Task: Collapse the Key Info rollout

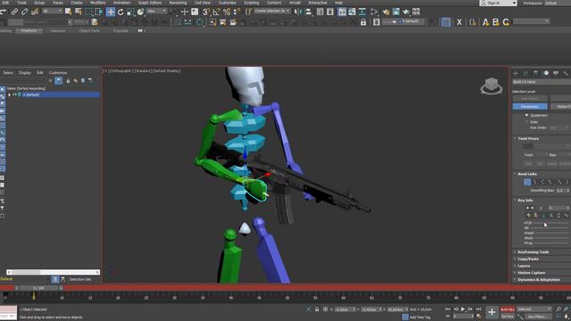Action: pos(525,200)
